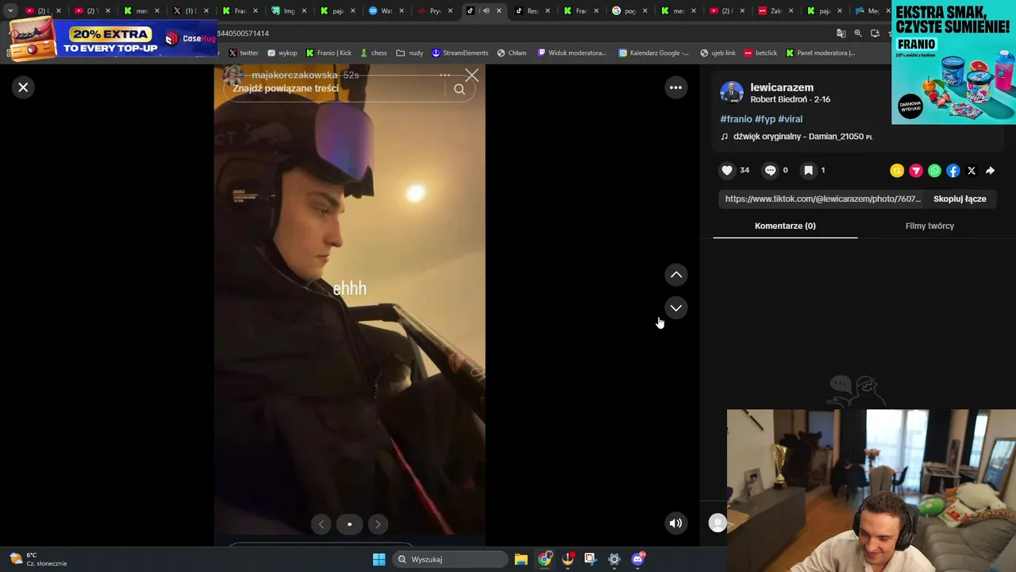
Task: Click the majakorczakowska story username
Action: (x=294, y=75)
